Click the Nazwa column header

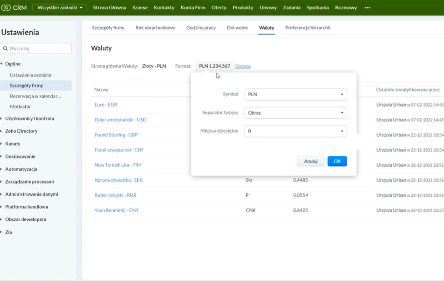[101, 90]
